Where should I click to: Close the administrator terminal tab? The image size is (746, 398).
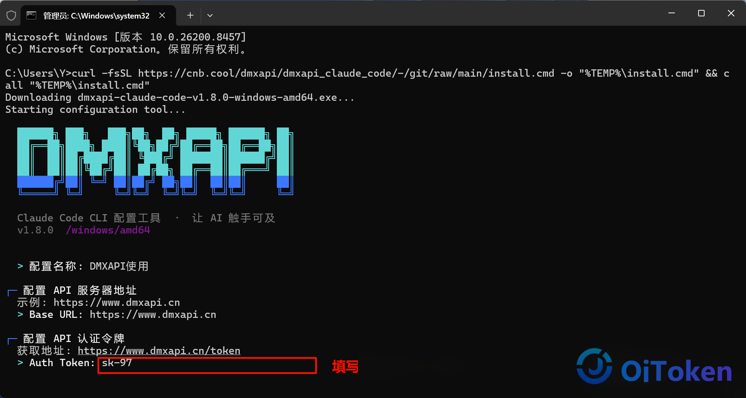(162, 16)
